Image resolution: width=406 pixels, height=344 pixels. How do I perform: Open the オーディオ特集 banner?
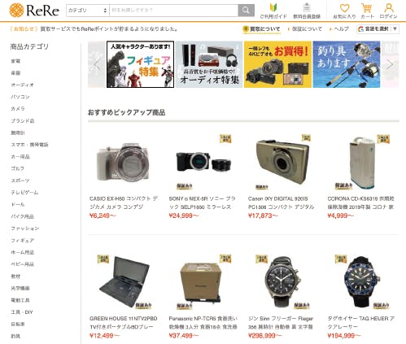click(x=209, y=64)
